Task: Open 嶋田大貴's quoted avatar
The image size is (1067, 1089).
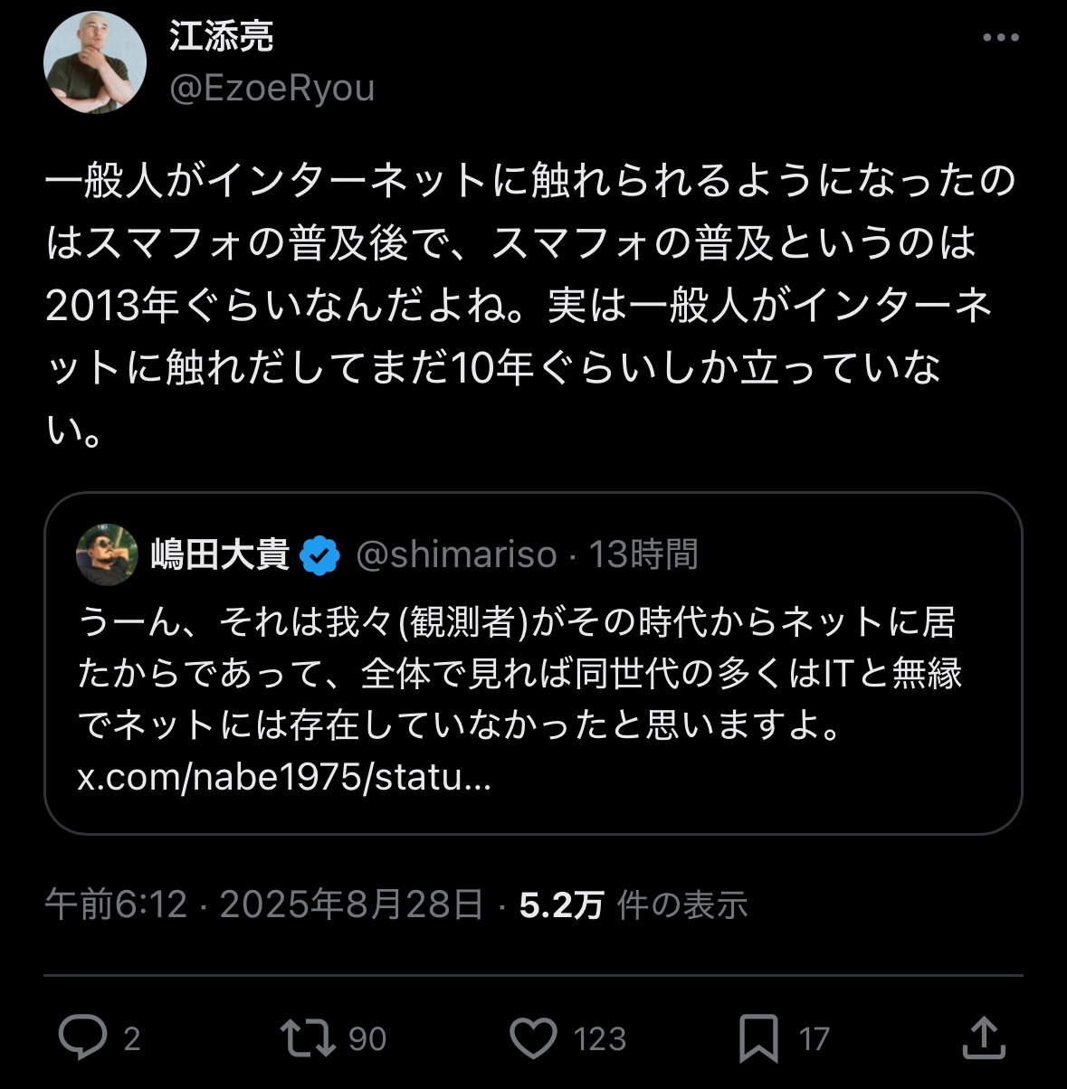Action: coord(107,554)
